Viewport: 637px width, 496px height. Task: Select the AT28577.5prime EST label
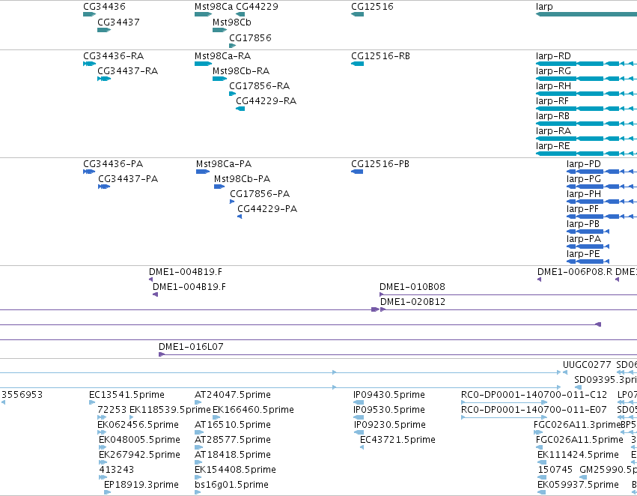pos(233,441)
